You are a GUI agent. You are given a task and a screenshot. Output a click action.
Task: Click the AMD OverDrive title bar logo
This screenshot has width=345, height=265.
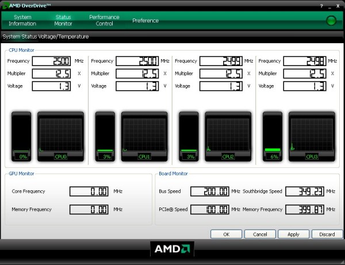point(5,6)
